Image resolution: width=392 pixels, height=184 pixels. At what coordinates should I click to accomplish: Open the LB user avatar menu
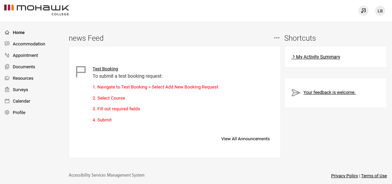(x=380, y=11)
